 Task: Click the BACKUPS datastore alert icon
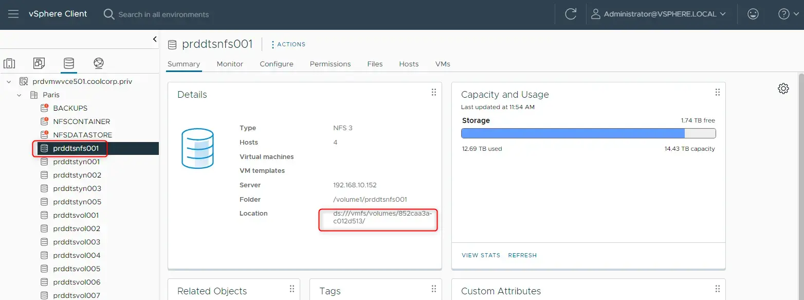click(44, 108)
